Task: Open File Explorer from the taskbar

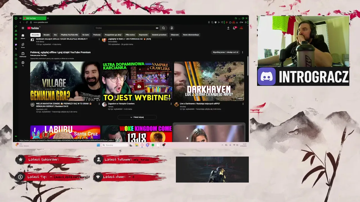Action: pyautogui.click(x=136, y=145)
